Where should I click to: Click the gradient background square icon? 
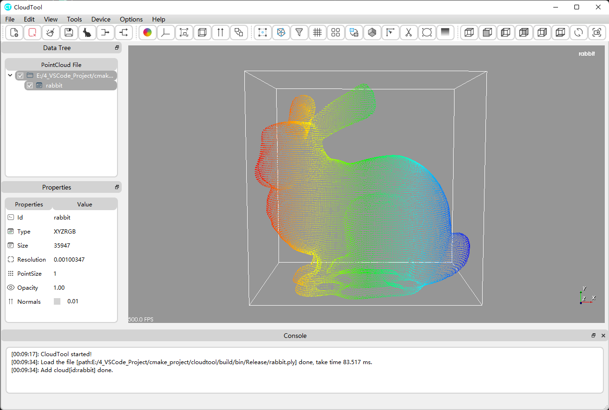click(445, 32)
